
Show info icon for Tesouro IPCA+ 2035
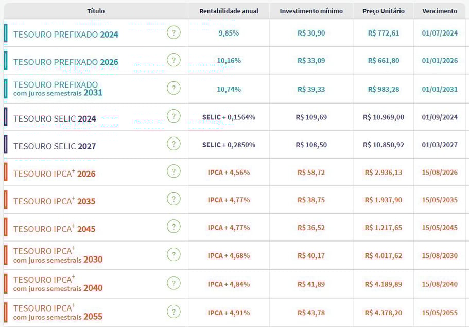pyautogui.click(x=173, y=200)
